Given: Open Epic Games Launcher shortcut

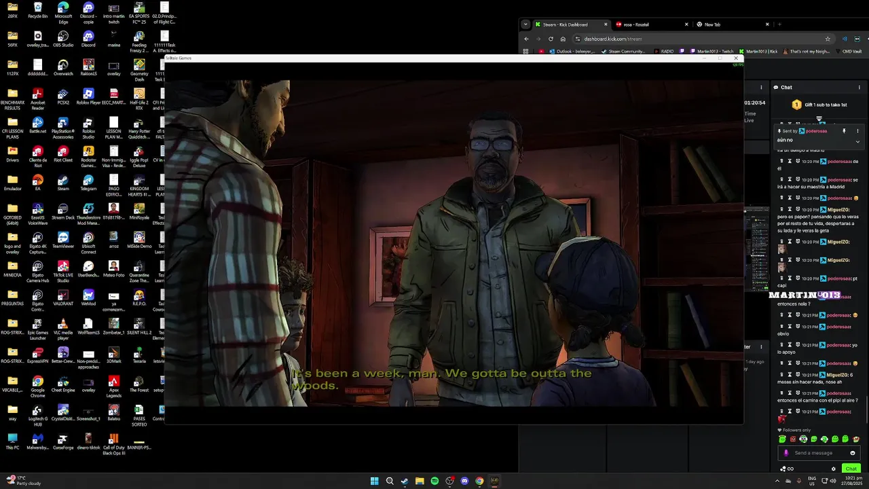Looking at the screenshot, I should coord(38,329).
